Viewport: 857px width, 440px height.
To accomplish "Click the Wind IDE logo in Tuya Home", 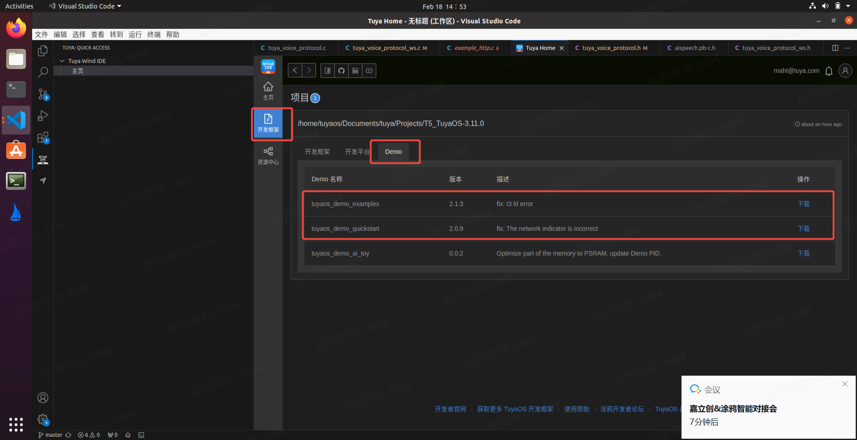I will tap(268, 66).
